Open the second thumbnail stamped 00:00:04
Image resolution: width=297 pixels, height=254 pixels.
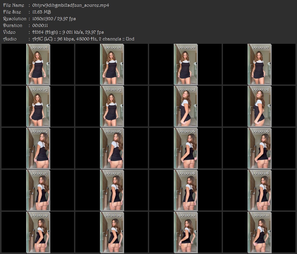259,106
